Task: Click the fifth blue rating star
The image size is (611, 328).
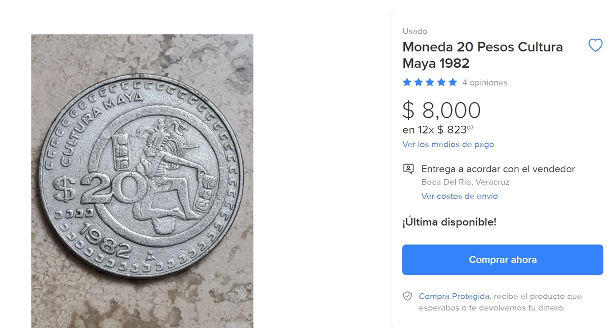Action: [x=453, y=83]
